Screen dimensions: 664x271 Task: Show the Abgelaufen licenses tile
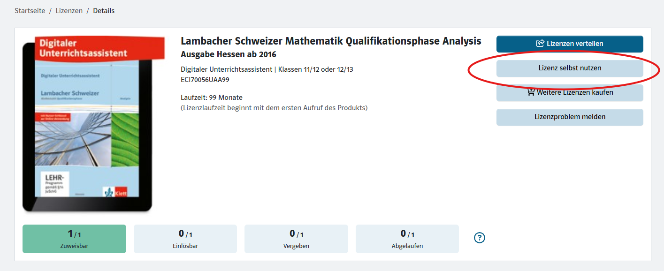tap(407, 239)
